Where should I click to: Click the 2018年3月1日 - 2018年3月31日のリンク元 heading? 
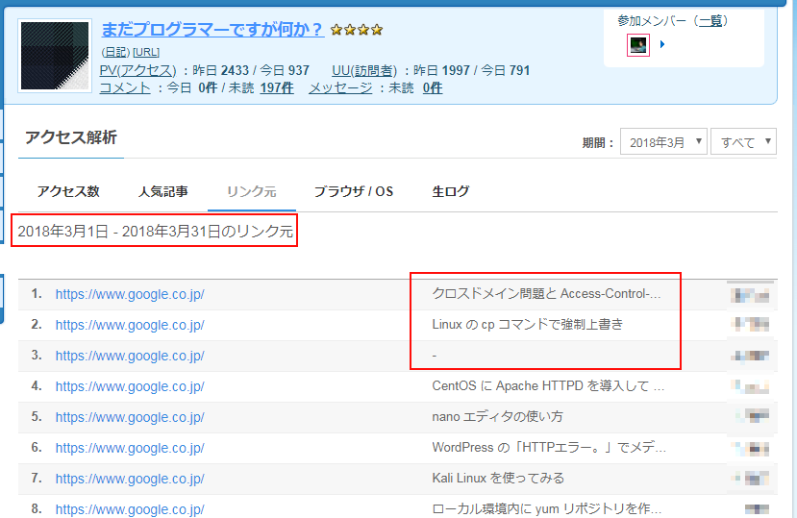click(155, 232)
